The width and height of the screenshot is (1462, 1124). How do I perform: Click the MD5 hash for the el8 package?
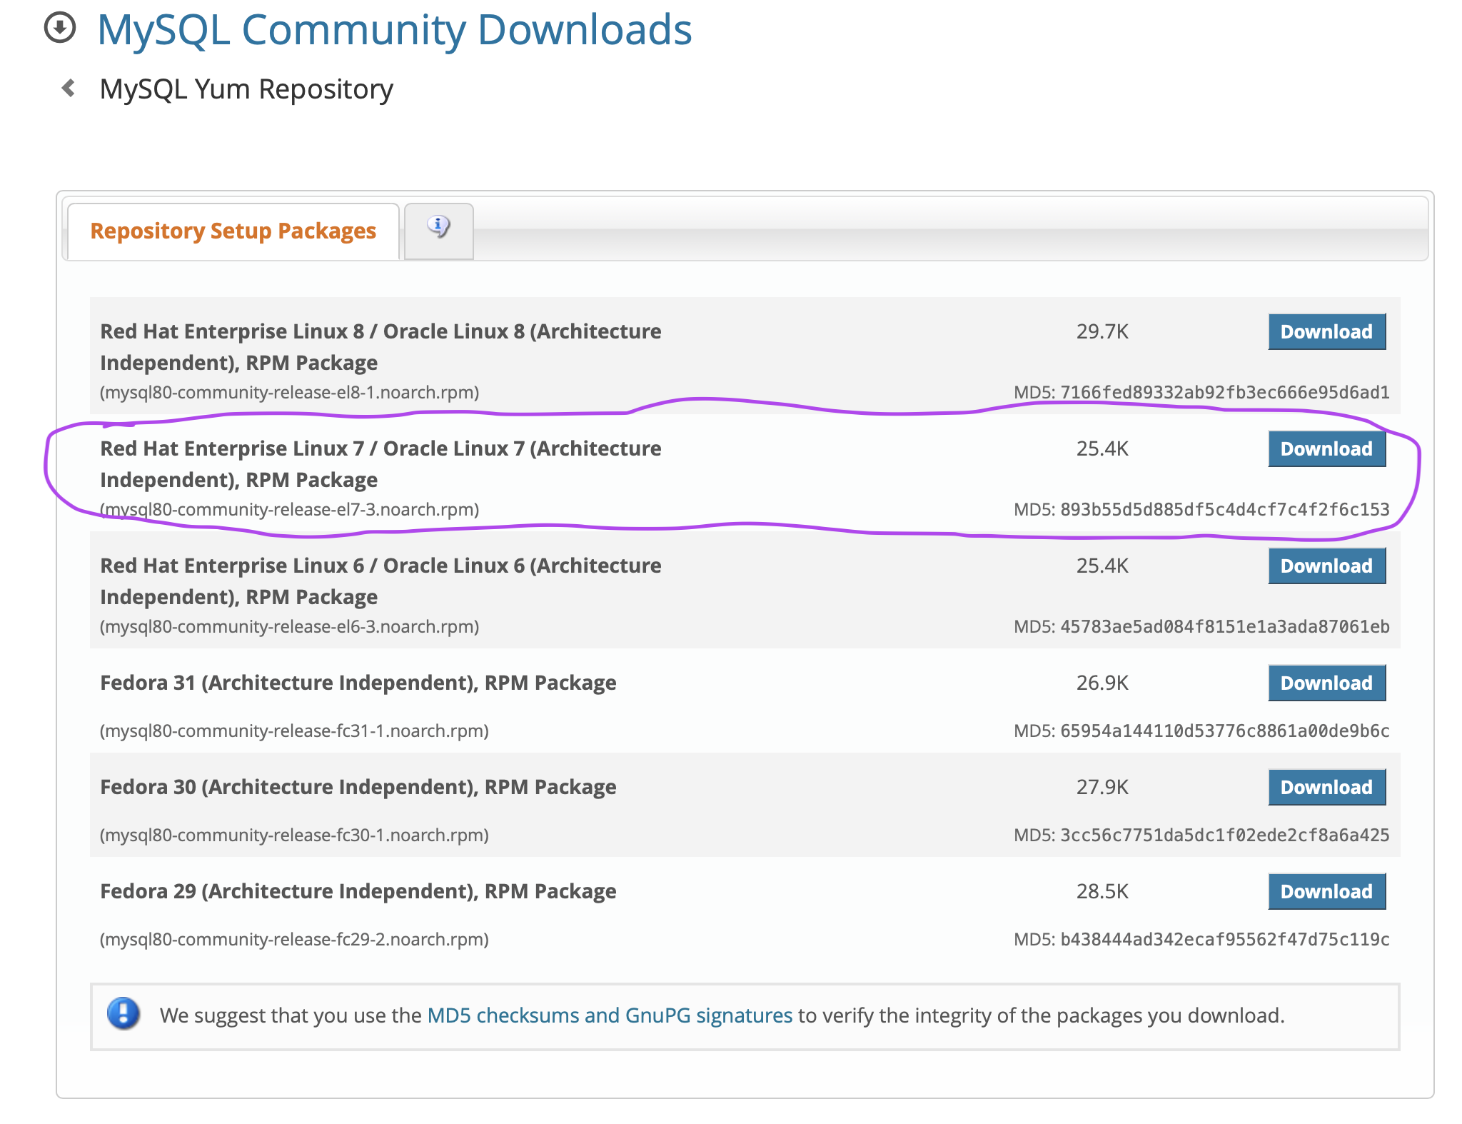coord(1224,393)
